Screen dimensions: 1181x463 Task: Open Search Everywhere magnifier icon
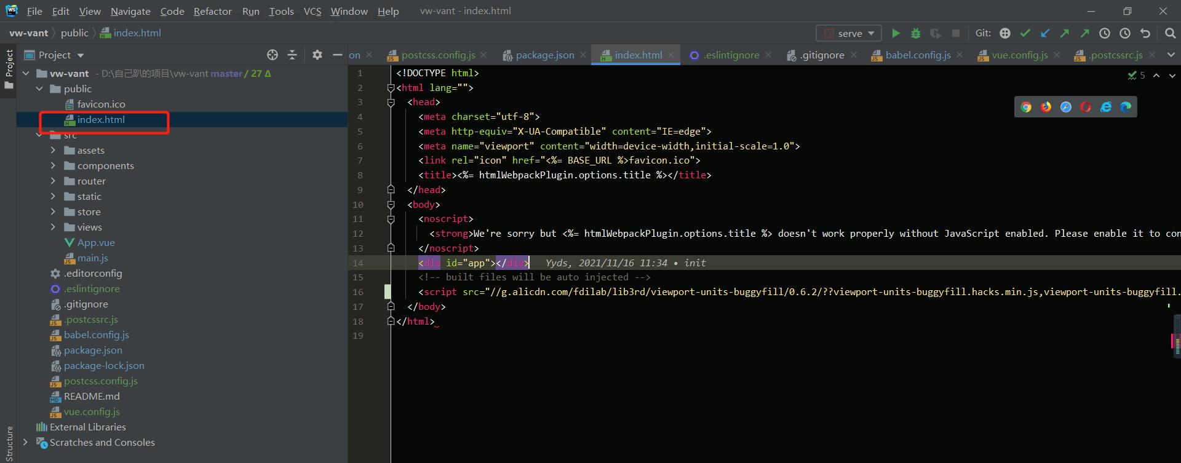pyautogui.click(x=1170, y=33)
